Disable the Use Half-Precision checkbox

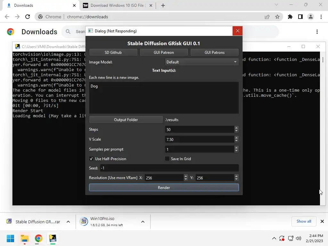pos(91,159)
